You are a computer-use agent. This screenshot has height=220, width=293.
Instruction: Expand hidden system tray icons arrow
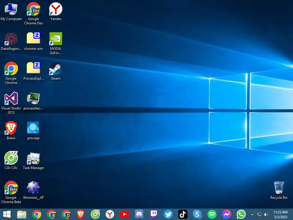[252, 215]
